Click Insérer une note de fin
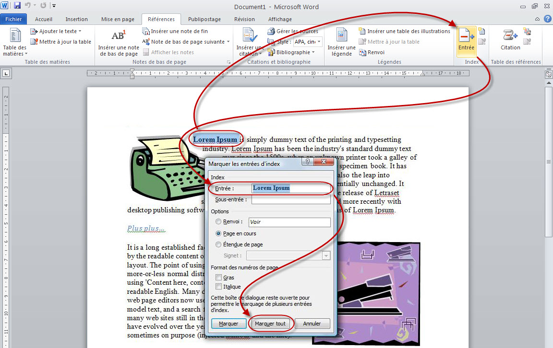Image resolution: width=553 pixels, height=348 pixels. 175,31
